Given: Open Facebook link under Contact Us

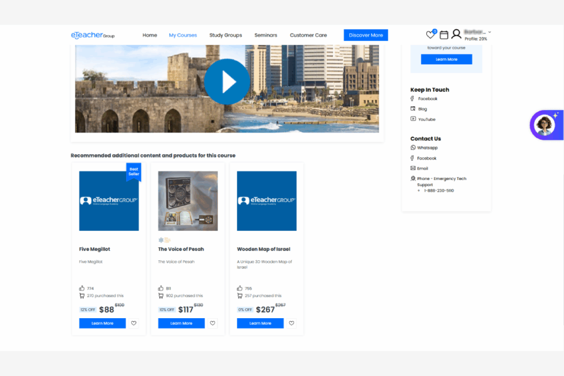Looking at the screenshot, I should (x=427, y=158).
